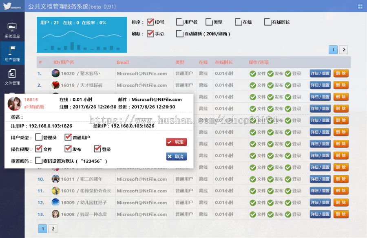Check sort by 在线时长 checkbox
Image resolution: width=367 pixels, height=238 pixels.
268,22
